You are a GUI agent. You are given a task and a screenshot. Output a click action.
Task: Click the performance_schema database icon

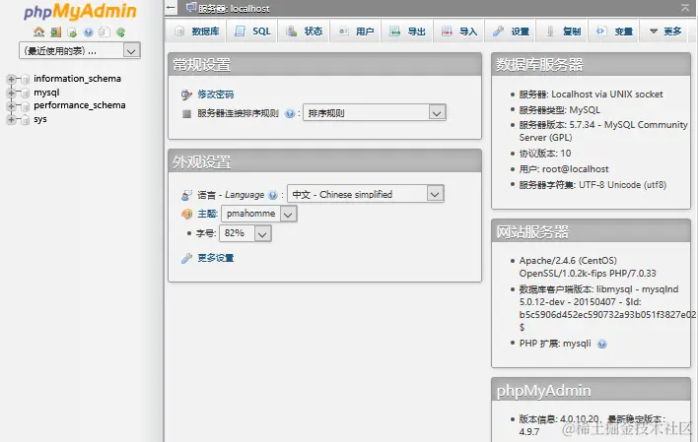(x=26, y=106)
